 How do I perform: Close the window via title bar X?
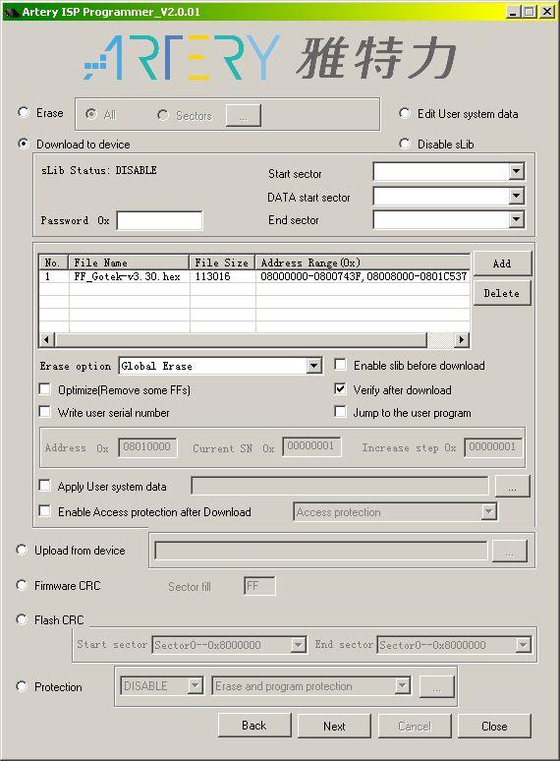click(547, 11)
